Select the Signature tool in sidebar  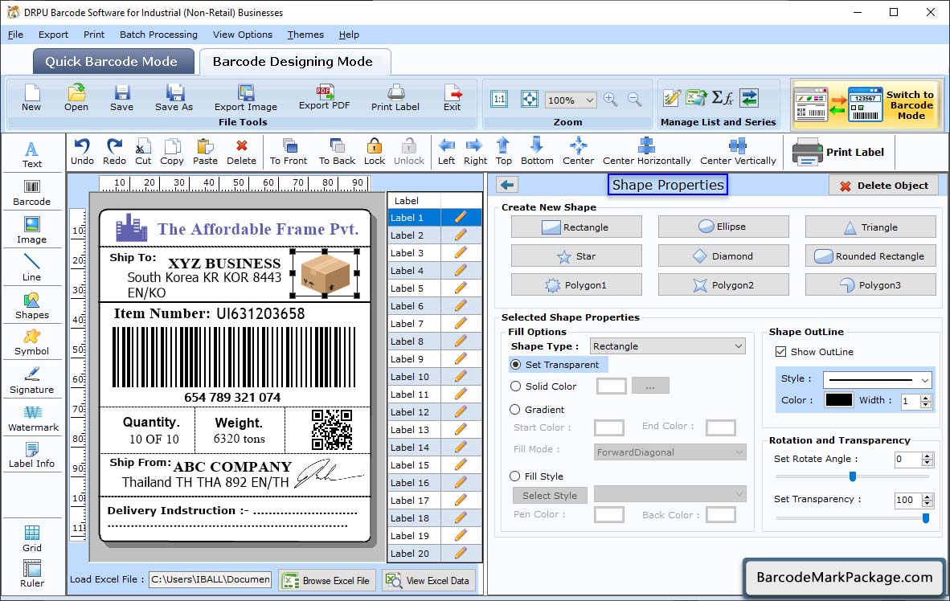(31, 381)
